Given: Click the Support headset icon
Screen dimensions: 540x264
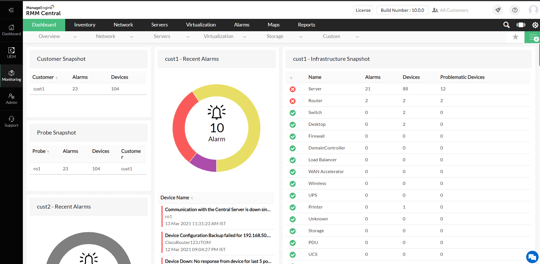Looking at the screenshot, I should coord(11,121).
